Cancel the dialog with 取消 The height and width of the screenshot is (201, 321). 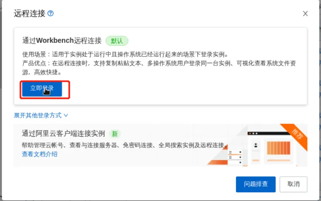click(x=293, y=184)
